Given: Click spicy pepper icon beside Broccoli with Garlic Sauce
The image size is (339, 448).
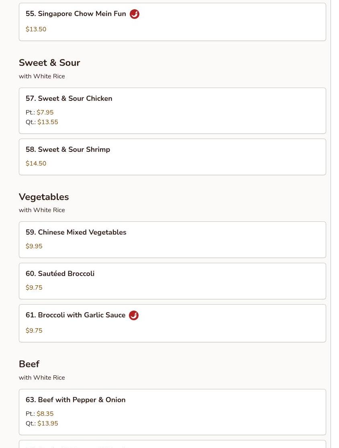Looking at the screenshot, I should pyautogui.click(x=134, y=315).
